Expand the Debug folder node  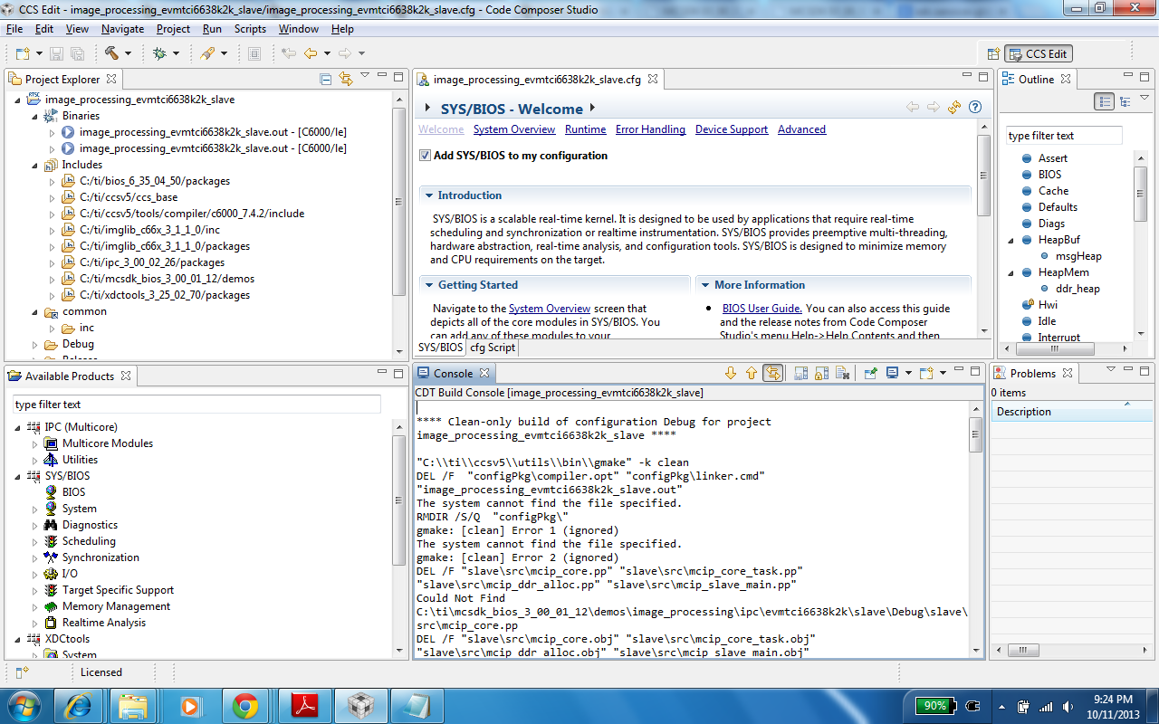coord(36,344)
